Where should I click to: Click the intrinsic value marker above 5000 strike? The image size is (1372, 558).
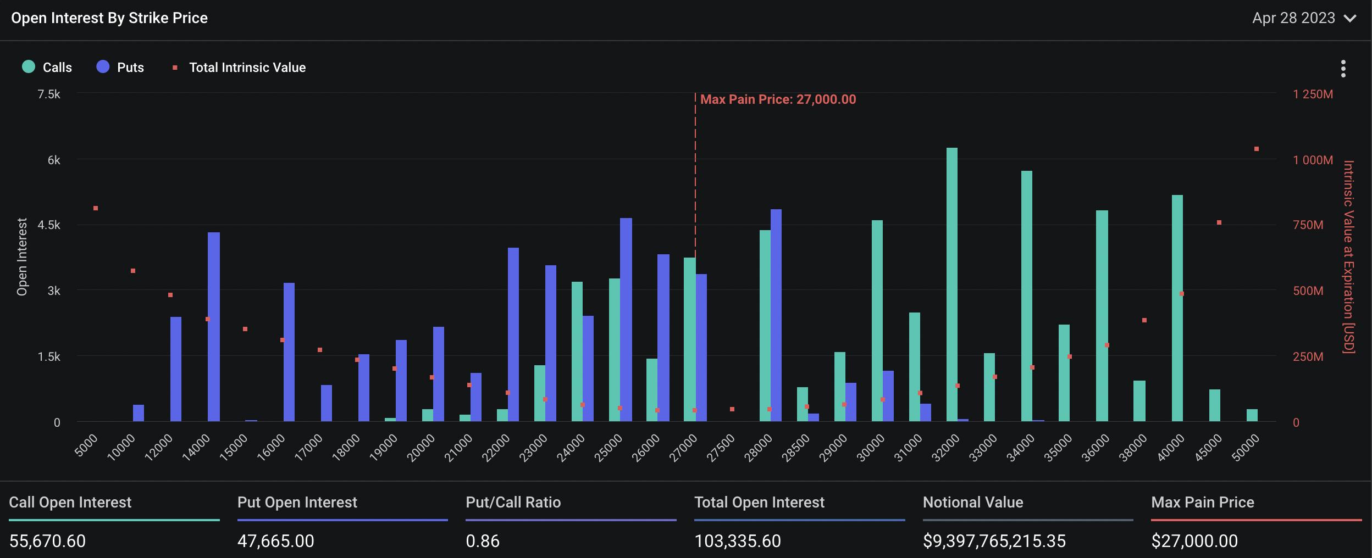(96, 208)
